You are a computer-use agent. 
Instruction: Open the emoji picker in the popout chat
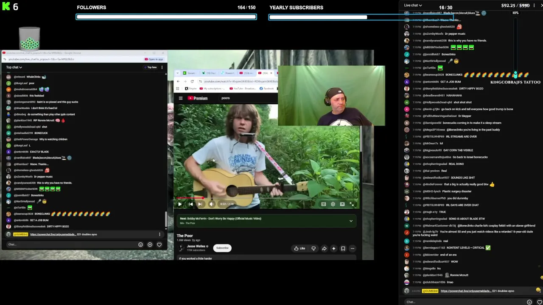pyautogui.click(x=140, y=244)
